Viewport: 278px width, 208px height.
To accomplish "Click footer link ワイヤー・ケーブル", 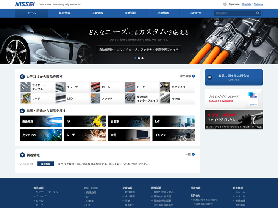I will click(x=47, y=192).
